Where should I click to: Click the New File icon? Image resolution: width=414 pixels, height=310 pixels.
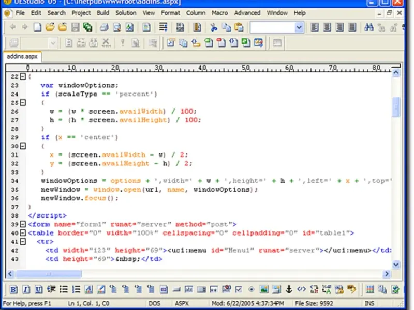pyautogui.click(x=38, y=27)
